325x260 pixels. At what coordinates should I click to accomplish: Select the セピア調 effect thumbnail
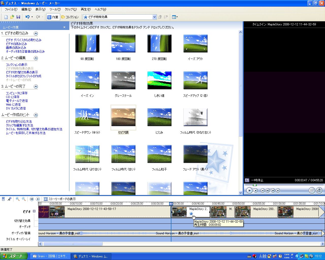pyautogui.click(x=123, y=117)
